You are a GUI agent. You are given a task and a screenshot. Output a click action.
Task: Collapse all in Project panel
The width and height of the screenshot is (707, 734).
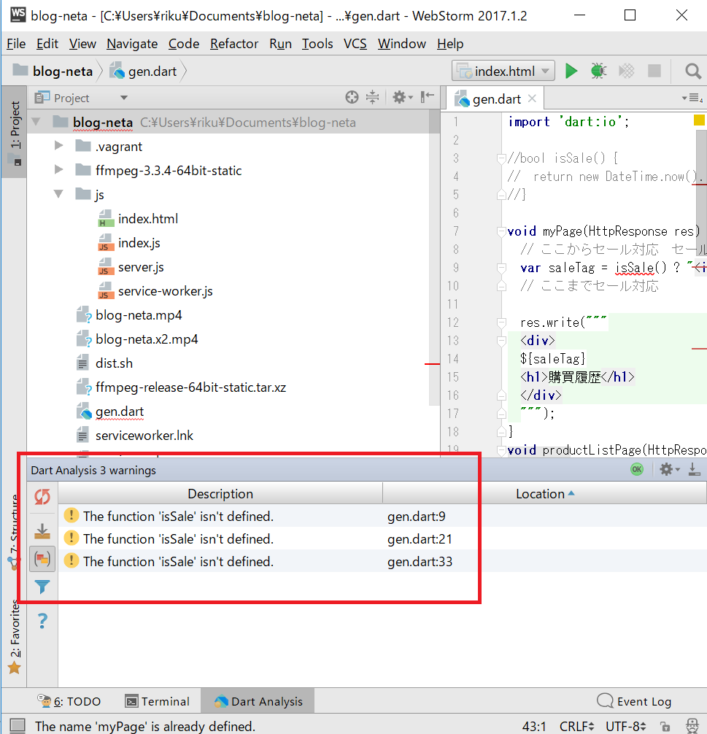pos(372,97)
